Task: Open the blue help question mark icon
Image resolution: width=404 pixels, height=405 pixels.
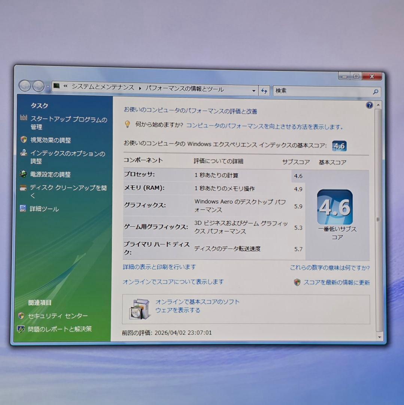Action: 369,105
